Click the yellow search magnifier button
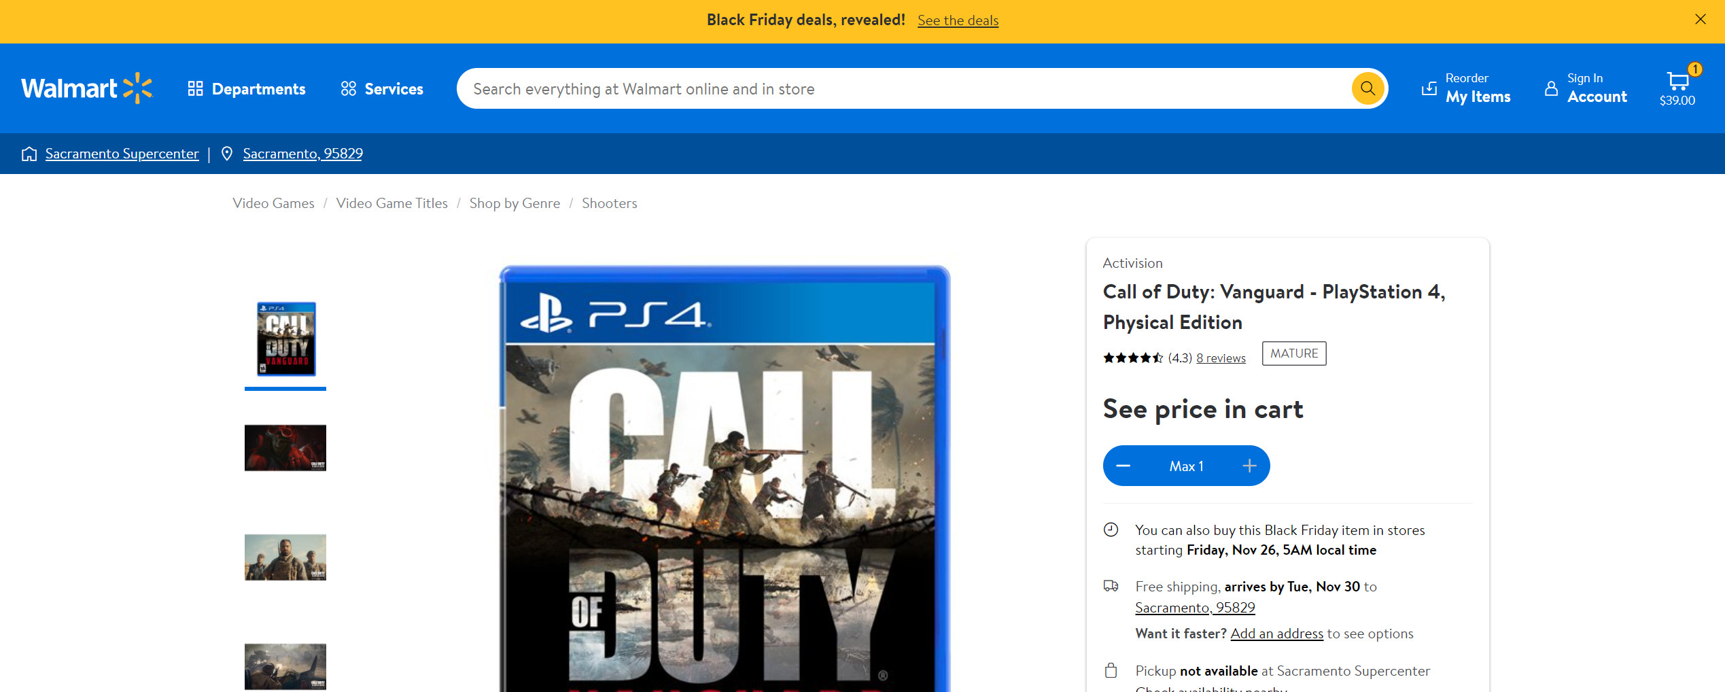Viewport: 1725px width, 692px height. [1367, 88]
